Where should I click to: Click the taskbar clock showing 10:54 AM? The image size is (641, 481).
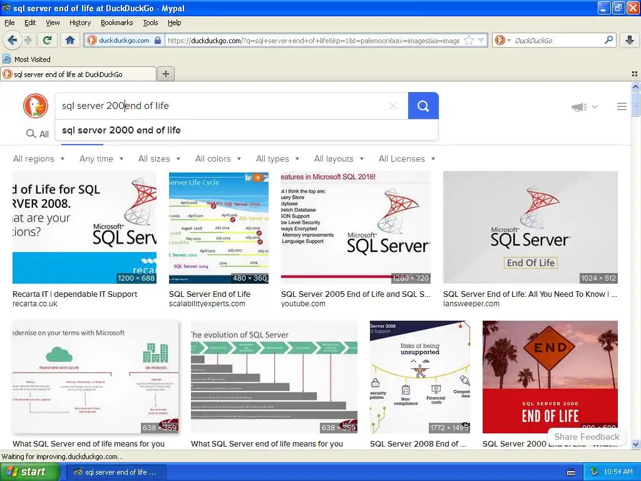point(618,472)
